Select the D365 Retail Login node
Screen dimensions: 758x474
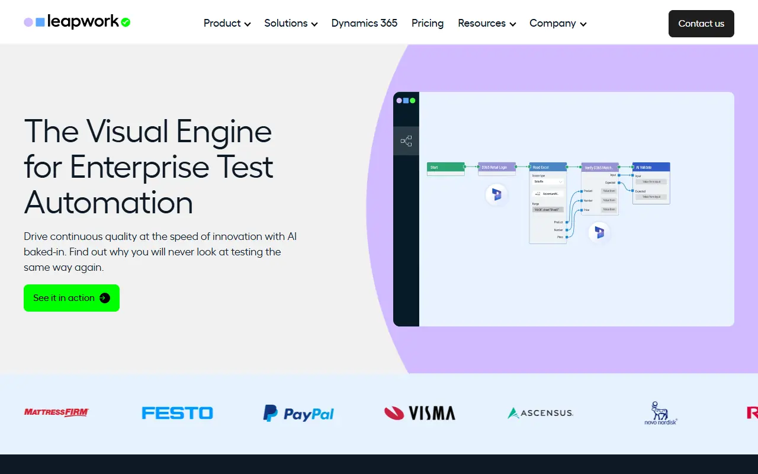point(497,168)
